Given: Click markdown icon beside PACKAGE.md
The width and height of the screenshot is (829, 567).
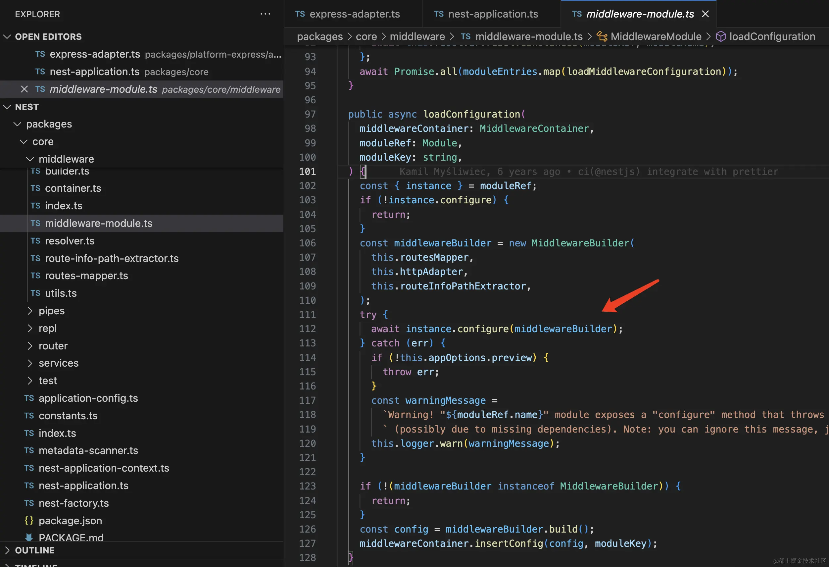Looking at the screenshot, I should click(x=29, y=537).
